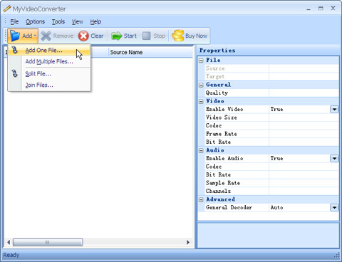This screenshot has height=262, width=342.
Task: Click the red Clear icon
Action: point(83,36)
